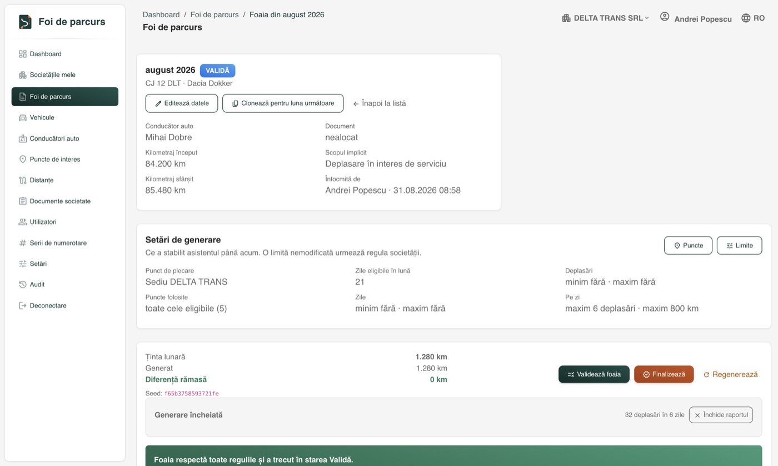The width and height of the screenshot is (778, 466).
Task: Open Foi de parcurs in sidebar
Action: coord(65,97)
